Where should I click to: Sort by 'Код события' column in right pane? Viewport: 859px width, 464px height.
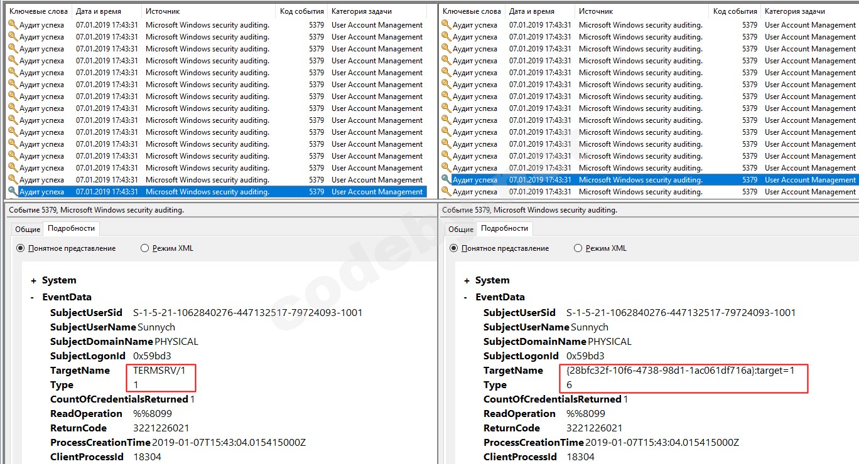[735, 11]
